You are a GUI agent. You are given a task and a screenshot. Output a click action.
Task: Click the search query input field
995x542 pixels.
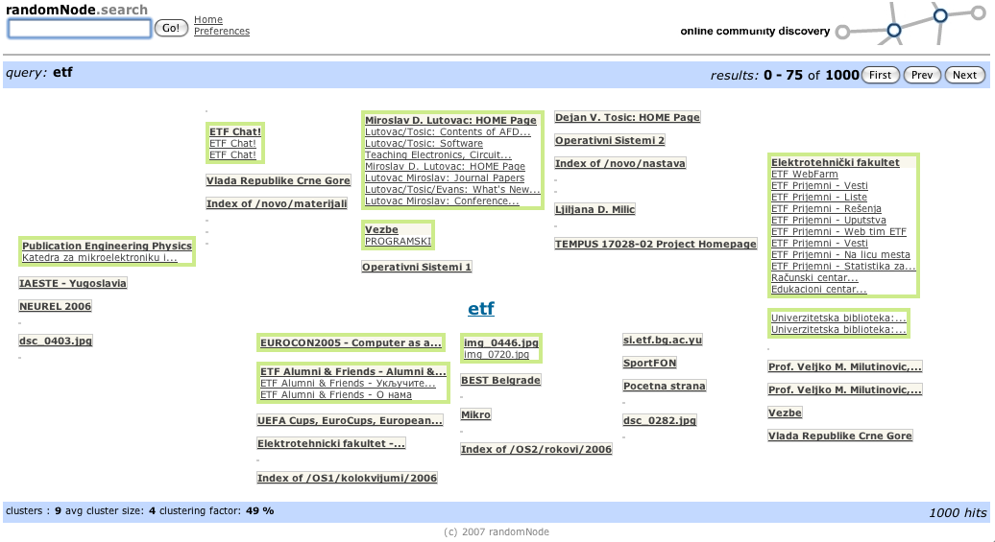tap(80, 29)
